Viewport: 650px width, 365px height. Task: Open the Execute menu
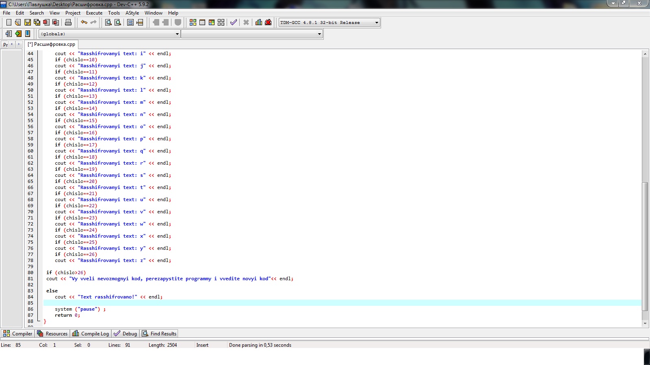tap(94, 13)
